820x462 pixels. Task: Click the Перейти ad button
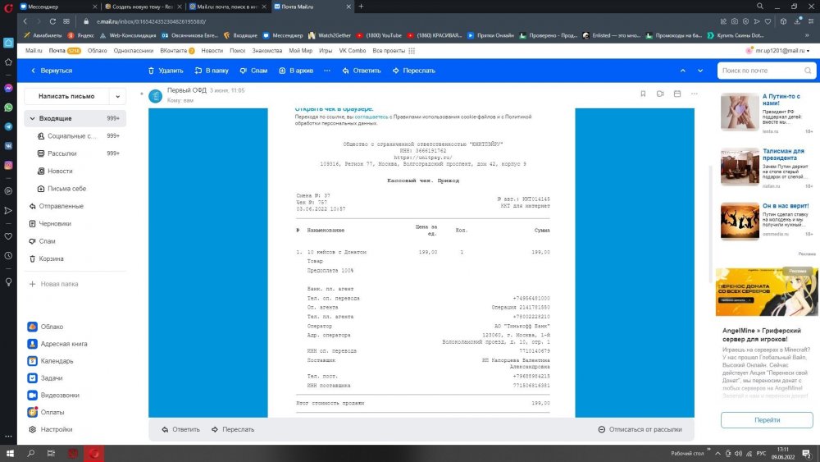(x=767, y=420)
